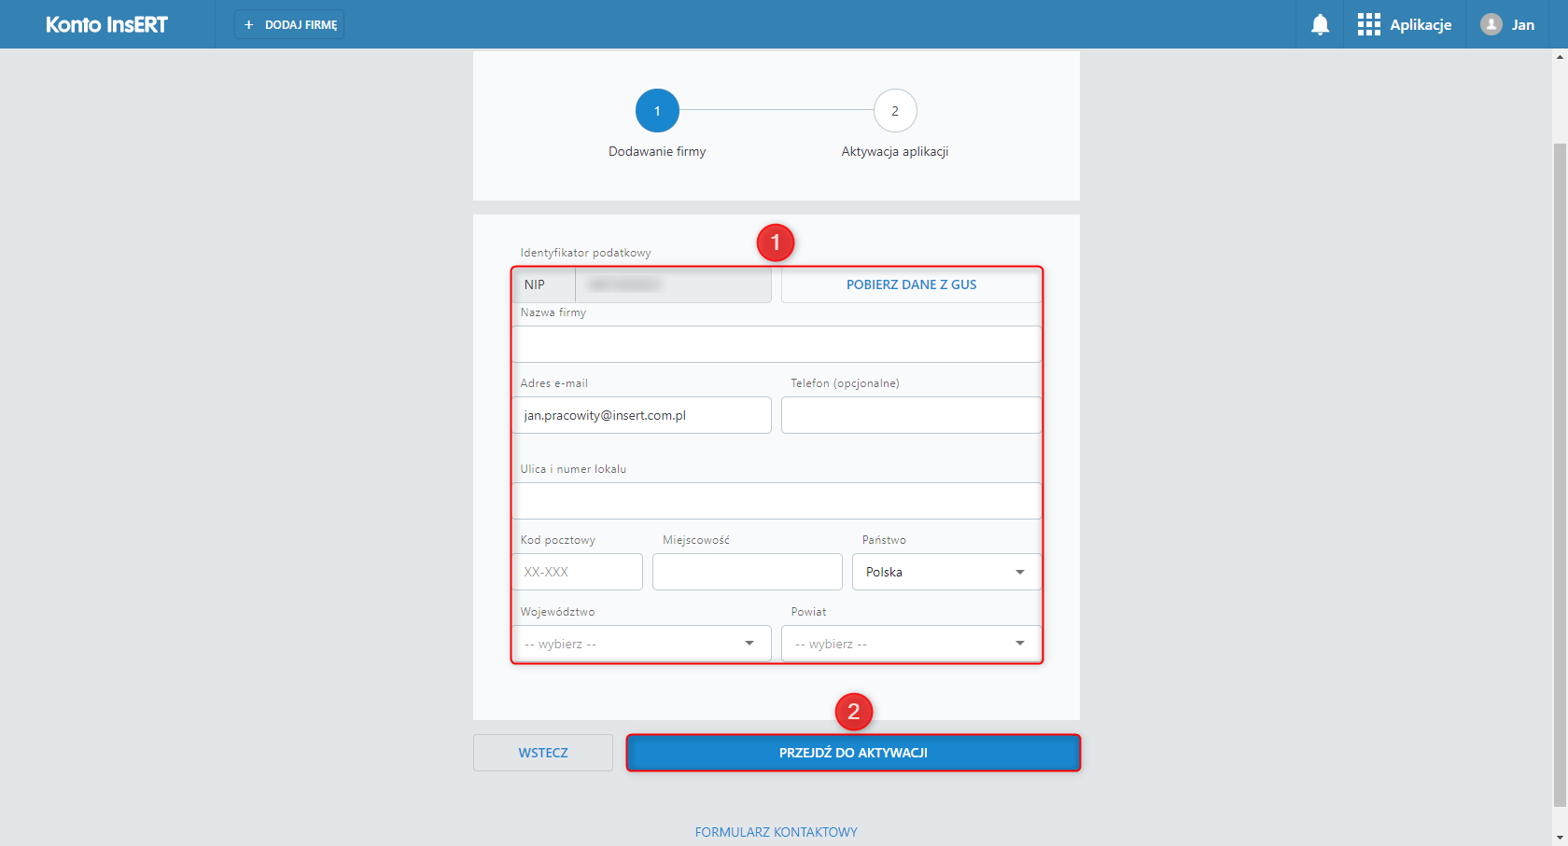Open the Województwo dropdown
The width and height of the screenshot is (1568, 846).
tap(641, 644)
